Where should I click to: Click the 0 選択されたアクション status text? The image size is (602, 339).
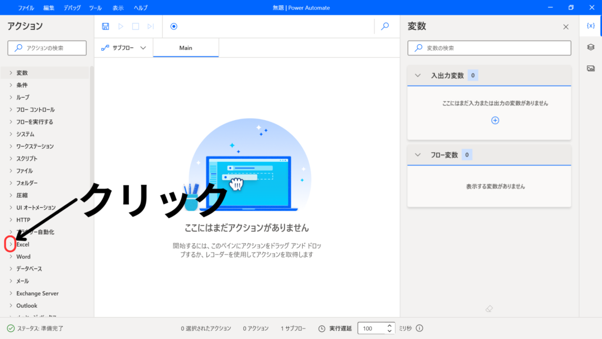click(x=206, y=328)
